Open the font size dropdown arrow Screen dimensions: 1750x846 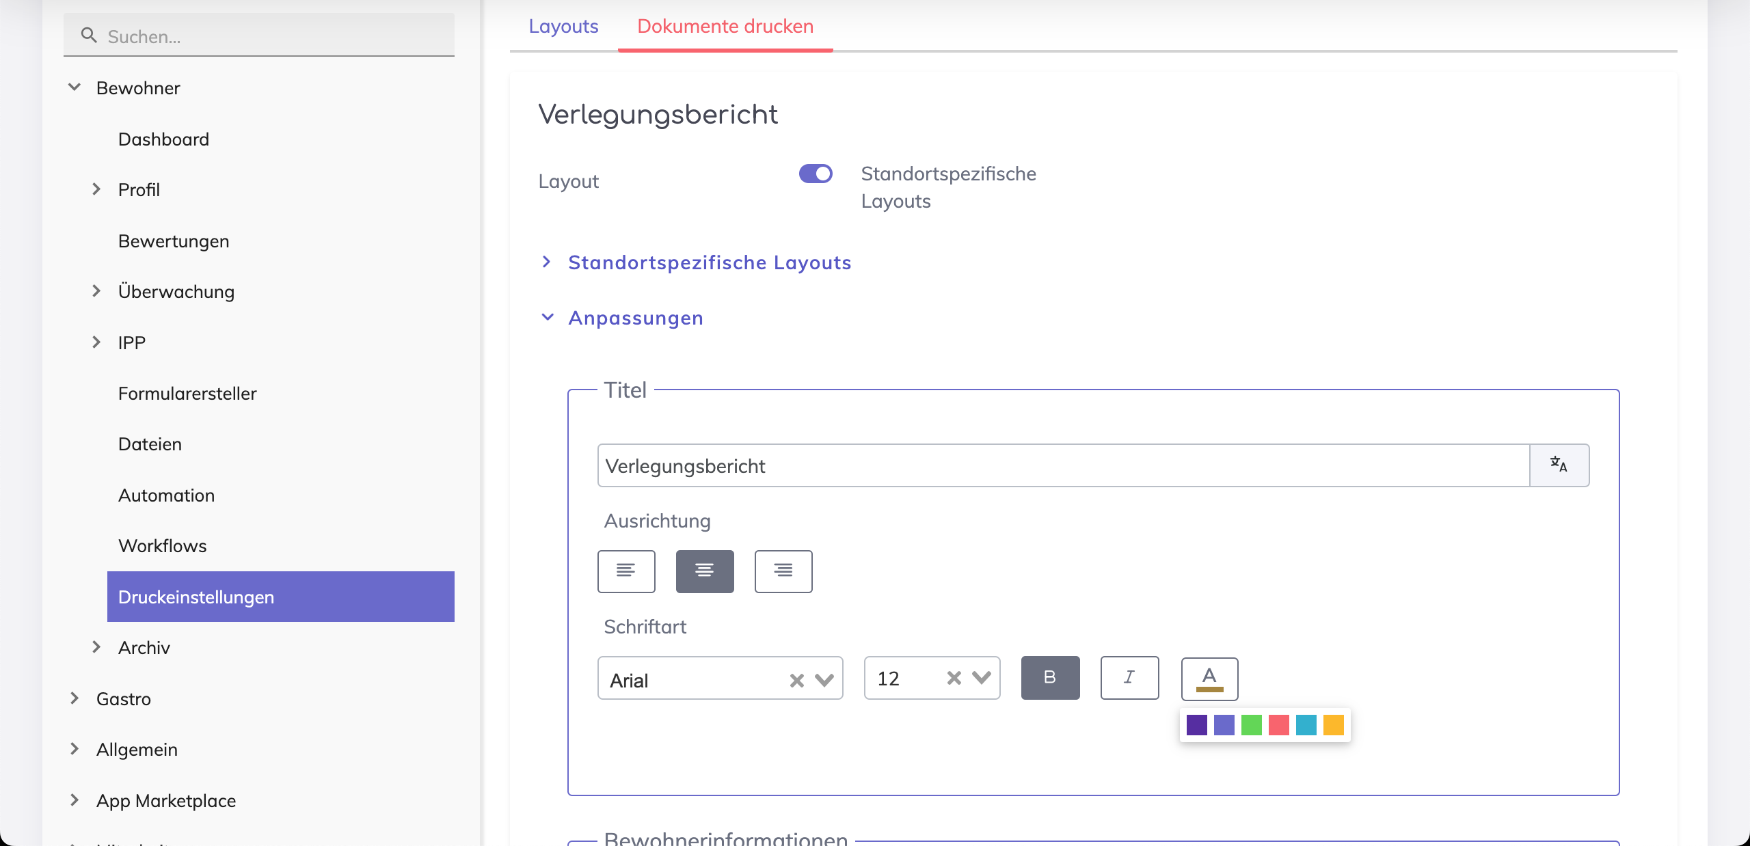tap(982, 678)
